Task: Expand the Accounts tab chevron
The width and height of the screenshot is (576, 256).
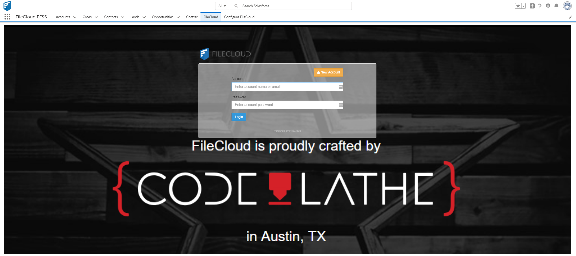Action: [75, 17]
